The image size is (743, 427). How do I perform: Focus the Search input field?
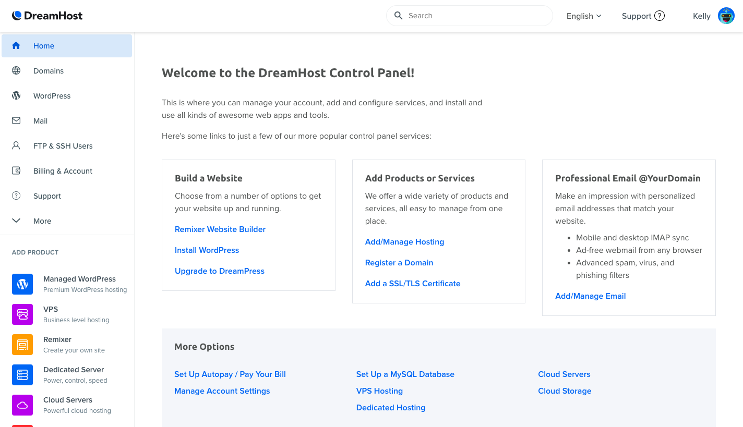(470, 16)
